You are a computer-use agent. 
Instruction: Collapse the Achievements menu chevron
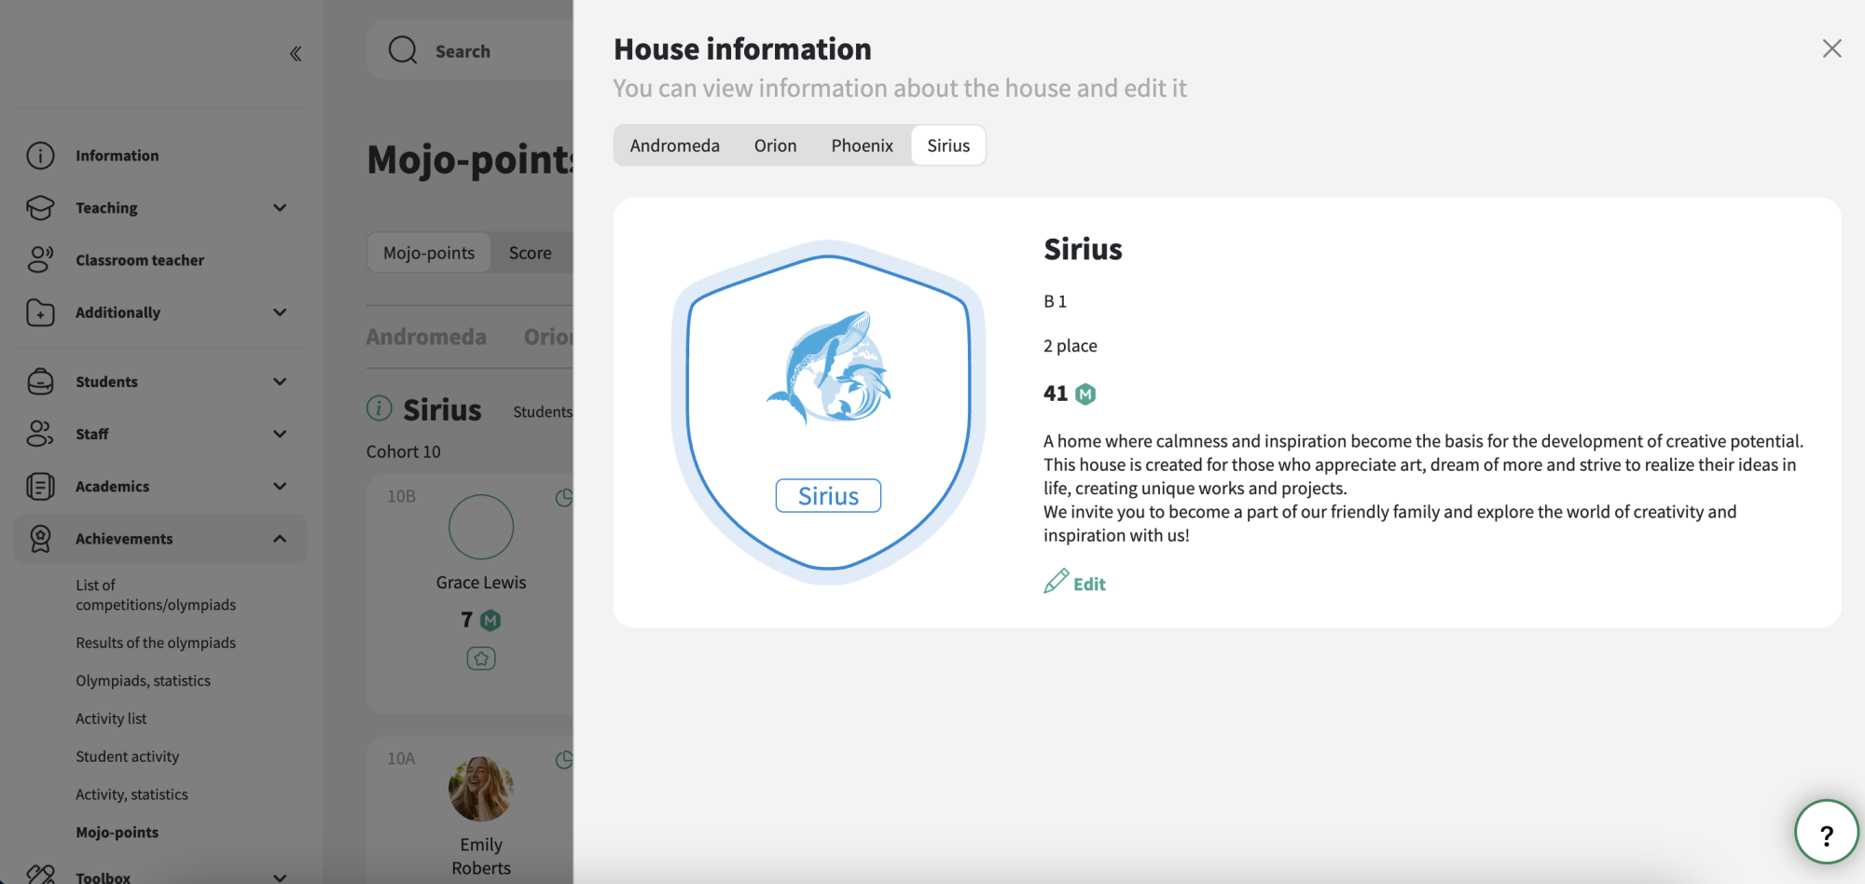coord(280,538)
